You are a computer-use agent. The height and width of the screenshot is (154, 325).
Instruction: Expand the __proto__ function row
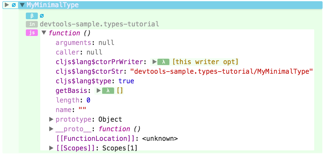coord(51,129)
